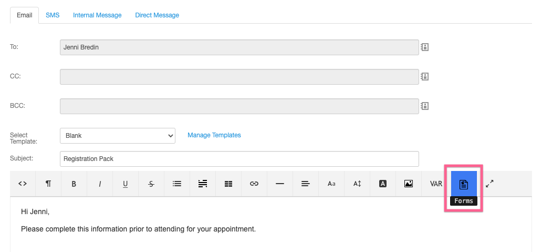Insert an image into the email
Image resolution: width=542 pixels, height=252 pixels.
(x=409, y=184)
